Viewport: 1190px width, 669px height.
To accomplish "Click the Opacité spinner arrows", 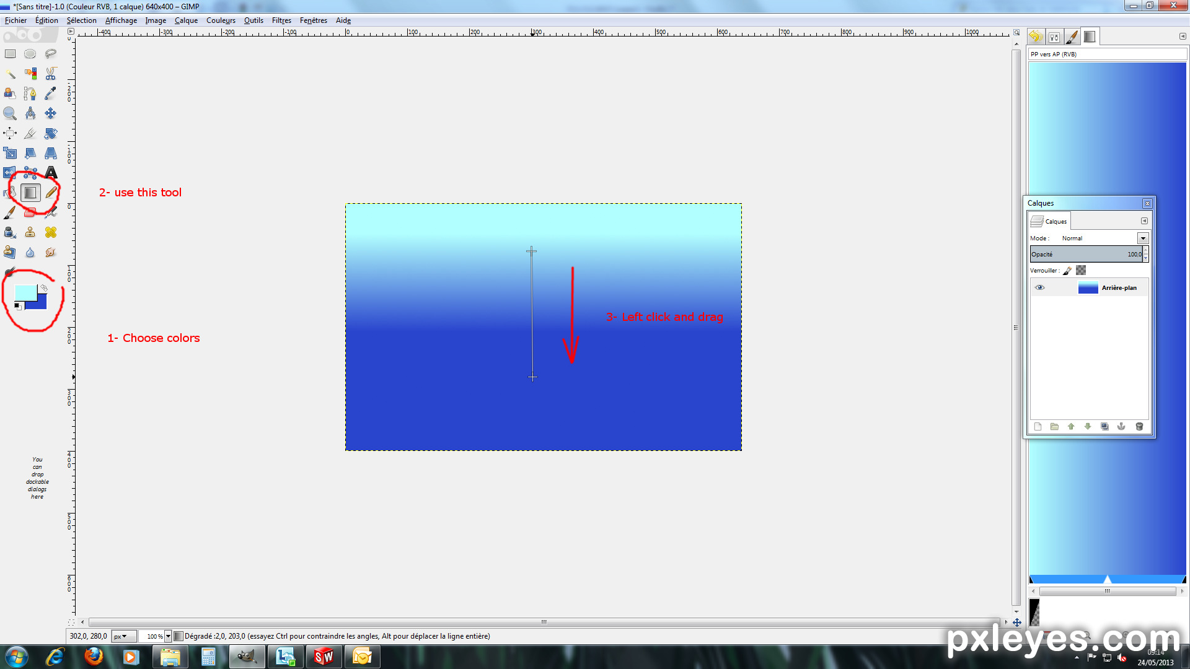I will click(1145, 254).
